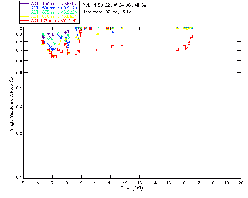Screen dimensions: 248x198
Task: Click the green AOT 675nm legend entry
Action: [49, 12]
